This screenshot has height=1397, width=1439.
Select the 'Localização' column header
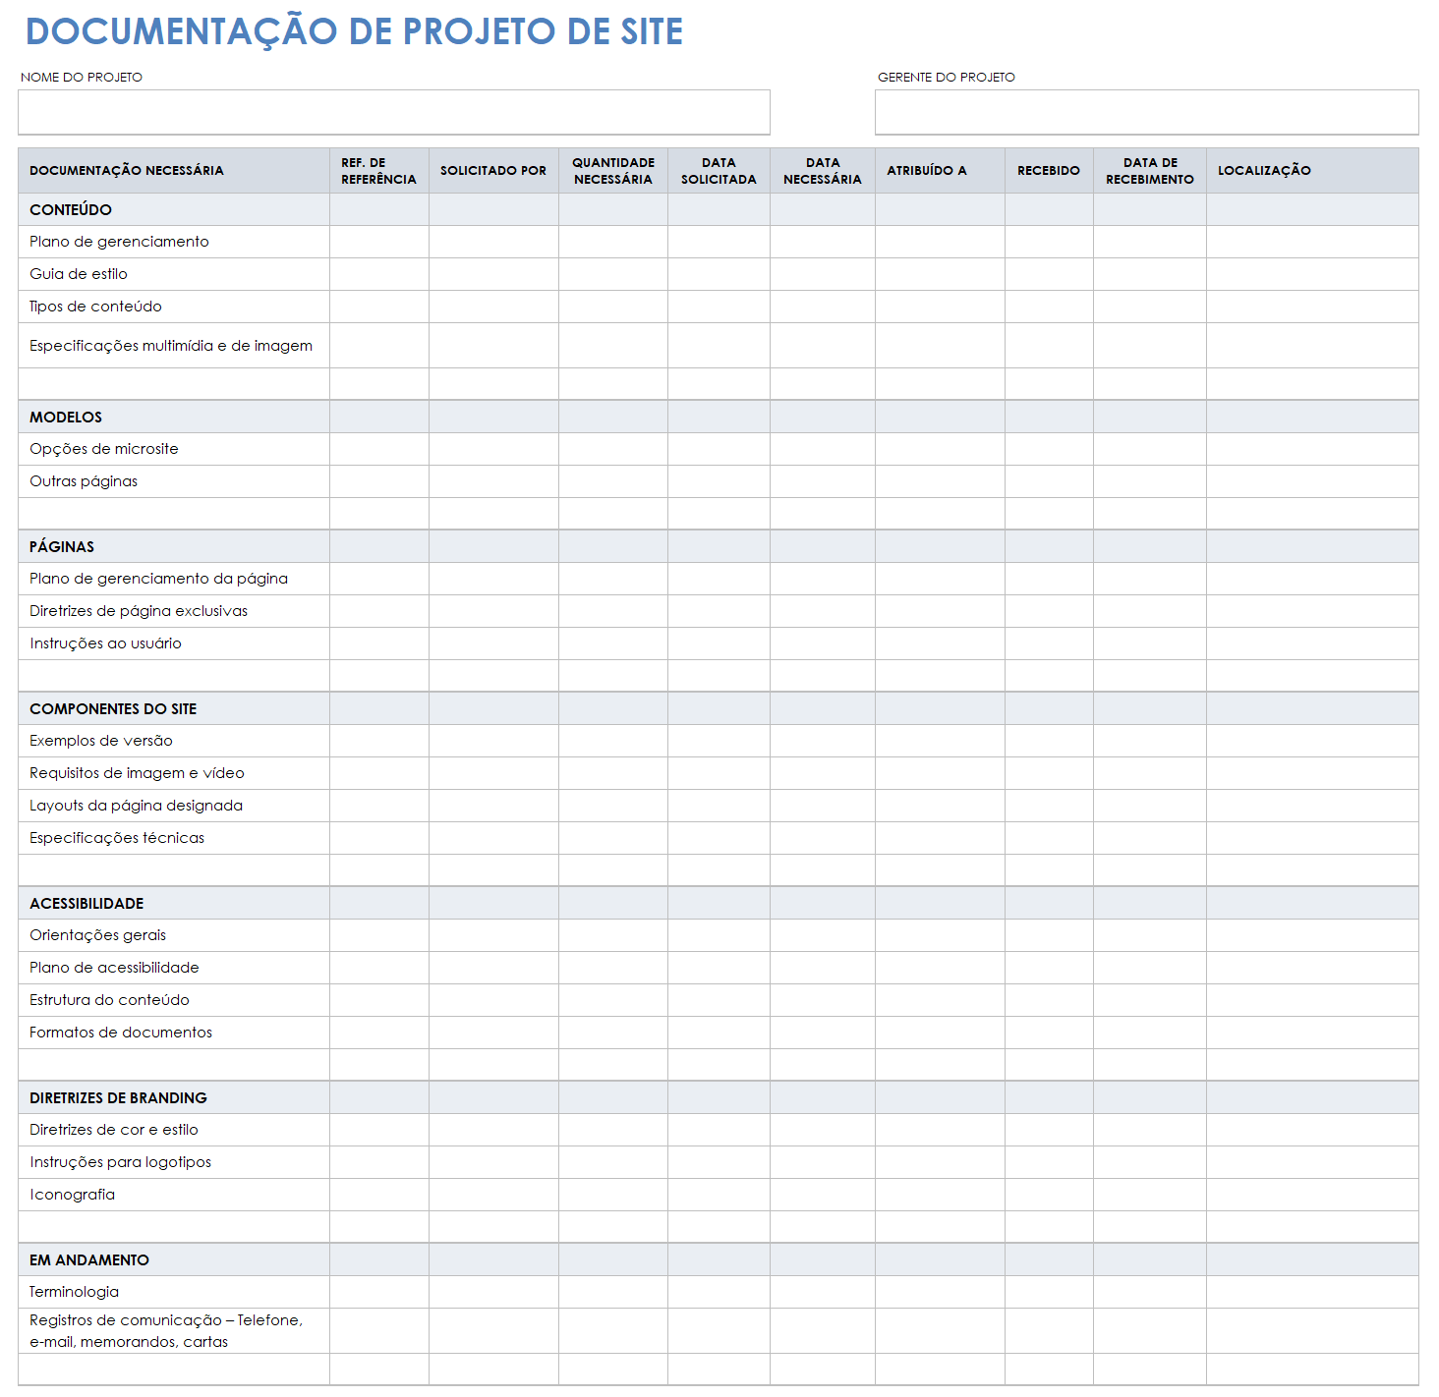[1312, 171]
